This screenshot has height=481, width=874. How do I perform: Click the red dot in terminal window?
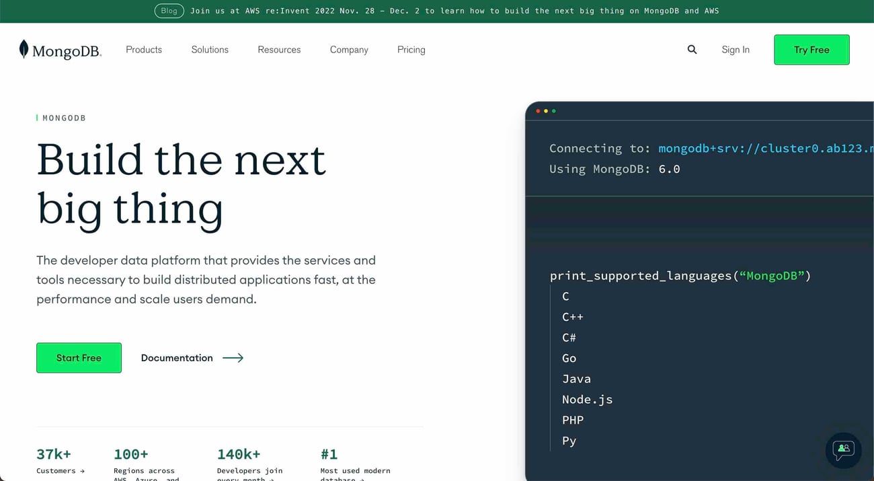pyautogui.click(x=538, y=111)
